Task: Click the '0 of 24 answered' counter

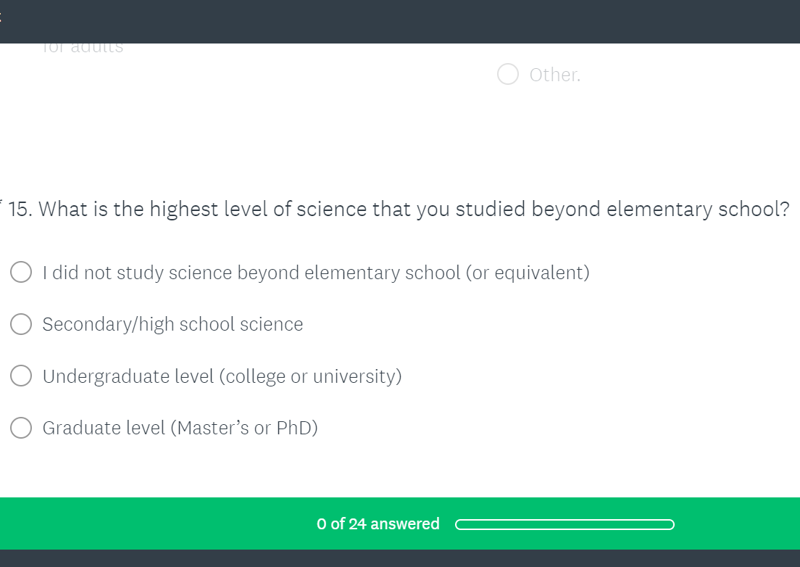Action: click(378, 523)
